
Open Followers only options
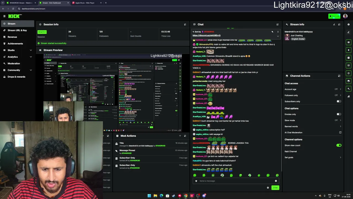(x=313, y=95)
